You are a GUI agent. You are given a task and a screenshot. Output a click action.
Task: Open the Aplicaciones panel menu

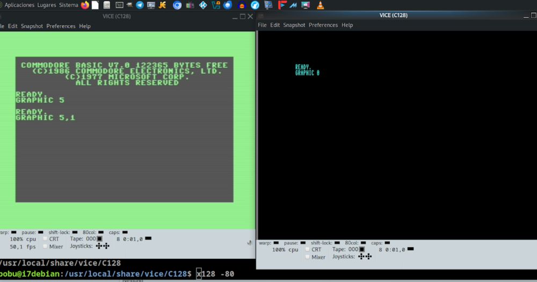19,5
